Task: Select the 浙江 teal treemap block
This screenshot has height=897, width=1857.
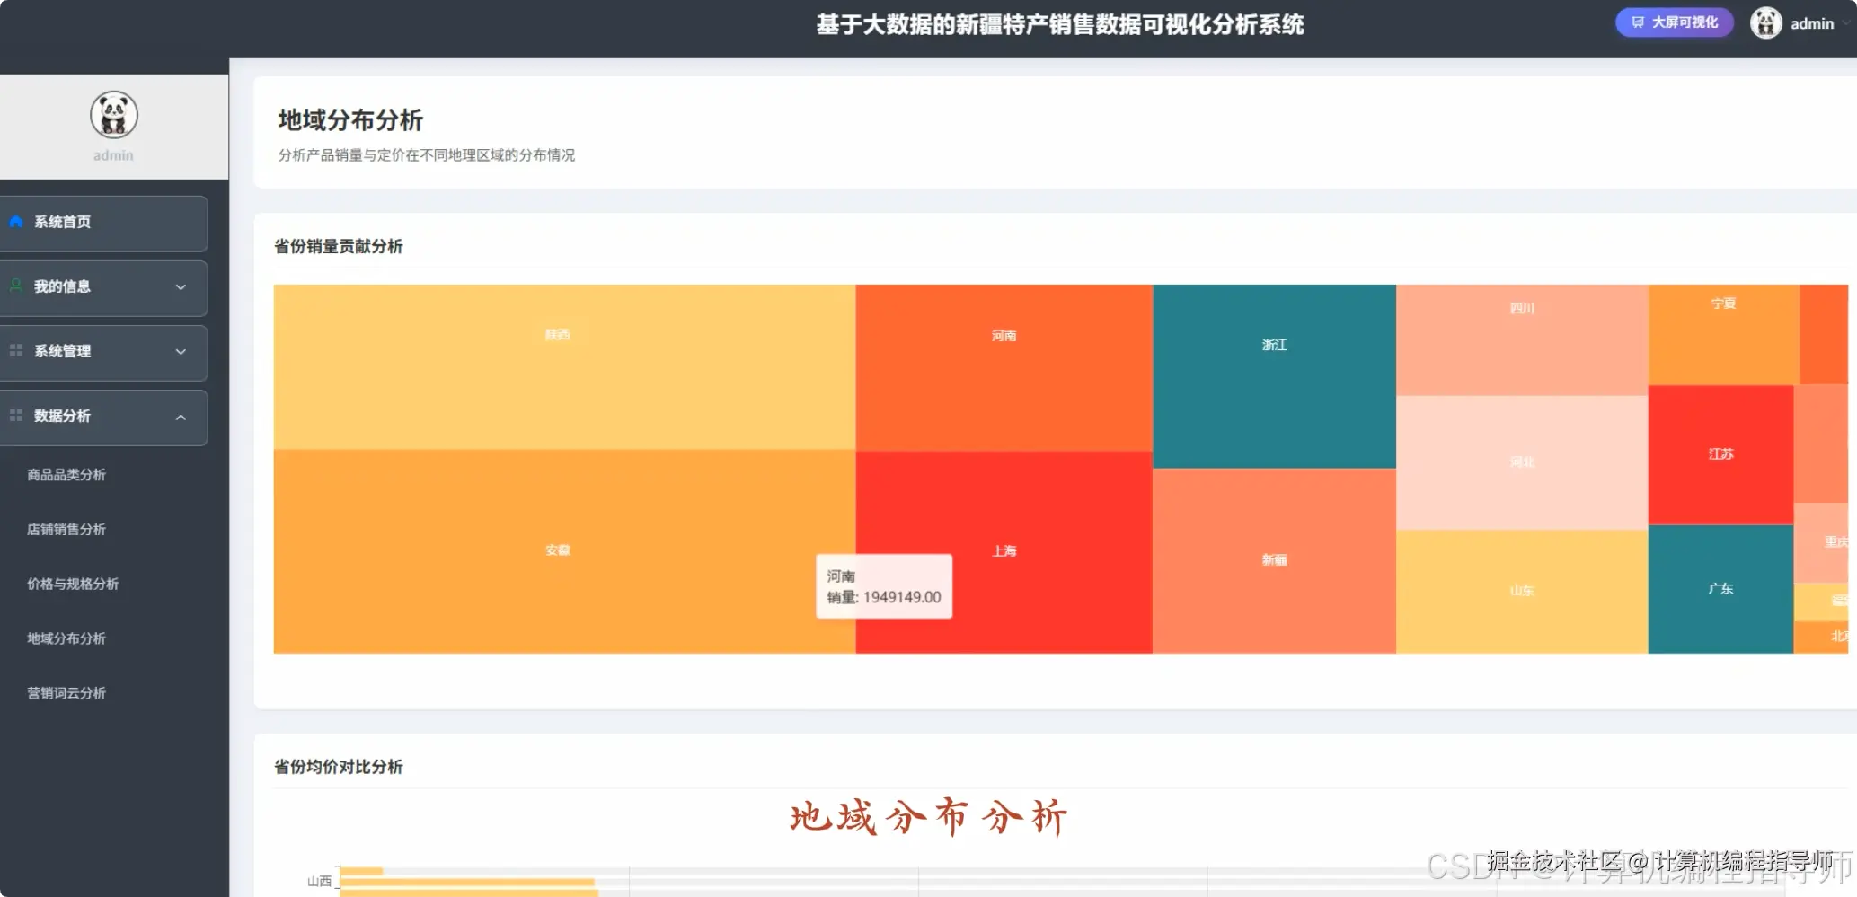Action: [x=1274, y=376]
